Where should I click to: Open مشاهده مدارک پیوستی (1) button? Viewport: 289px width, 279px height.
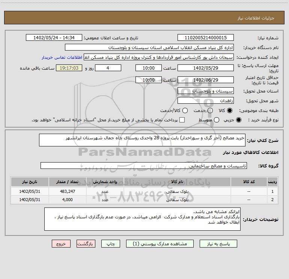[160, 244]
